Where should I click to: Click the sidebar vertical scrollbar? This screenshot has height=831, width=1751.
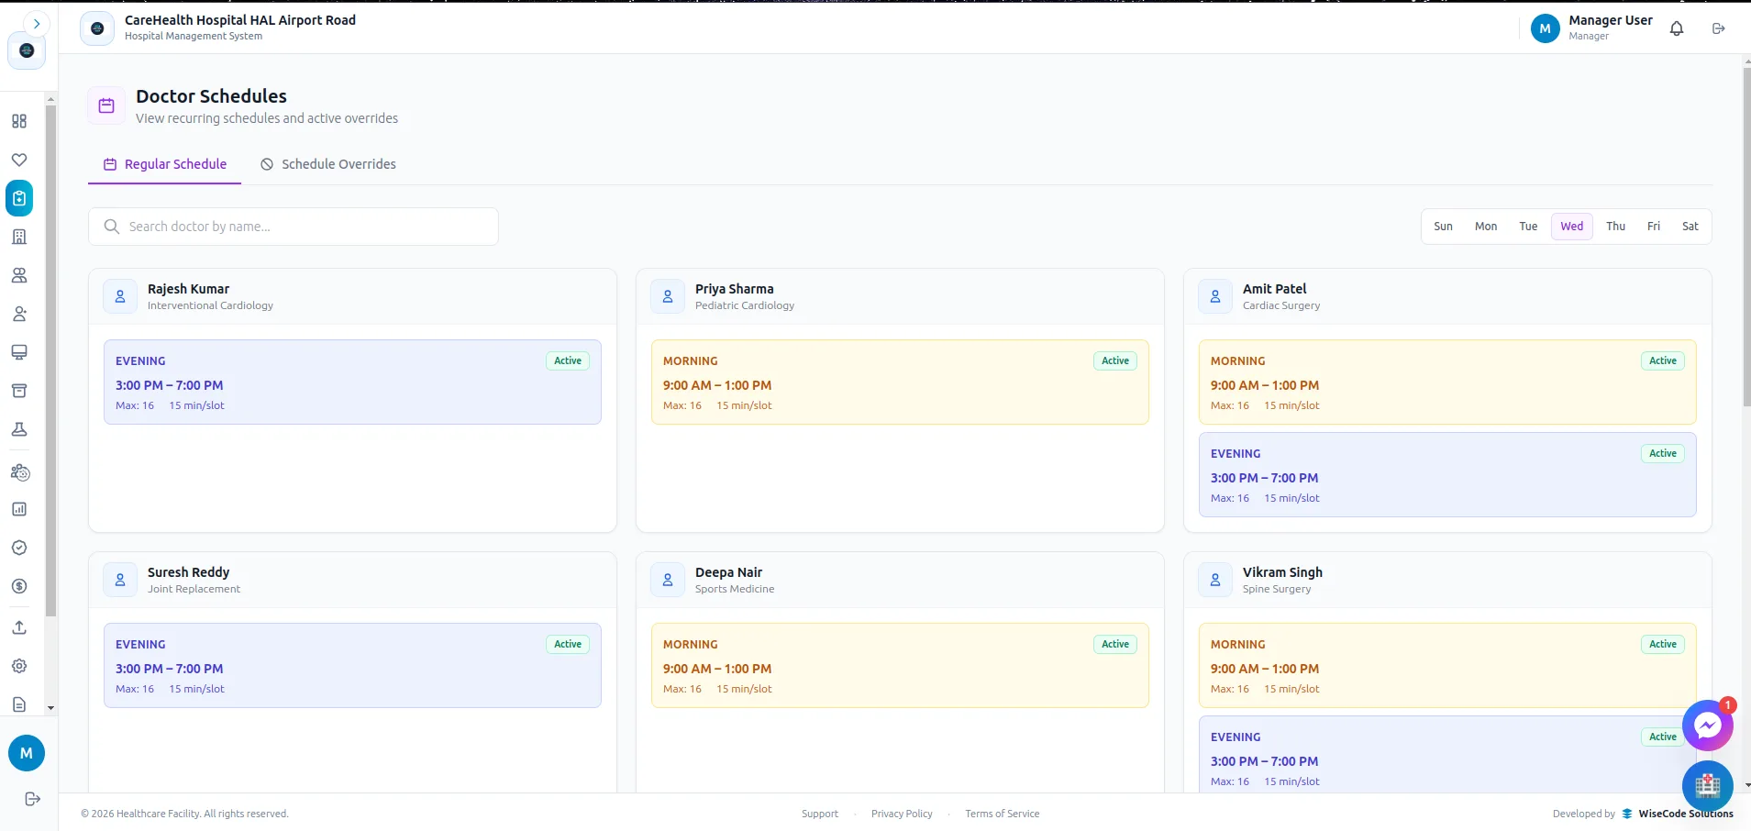tap(50, 360)
